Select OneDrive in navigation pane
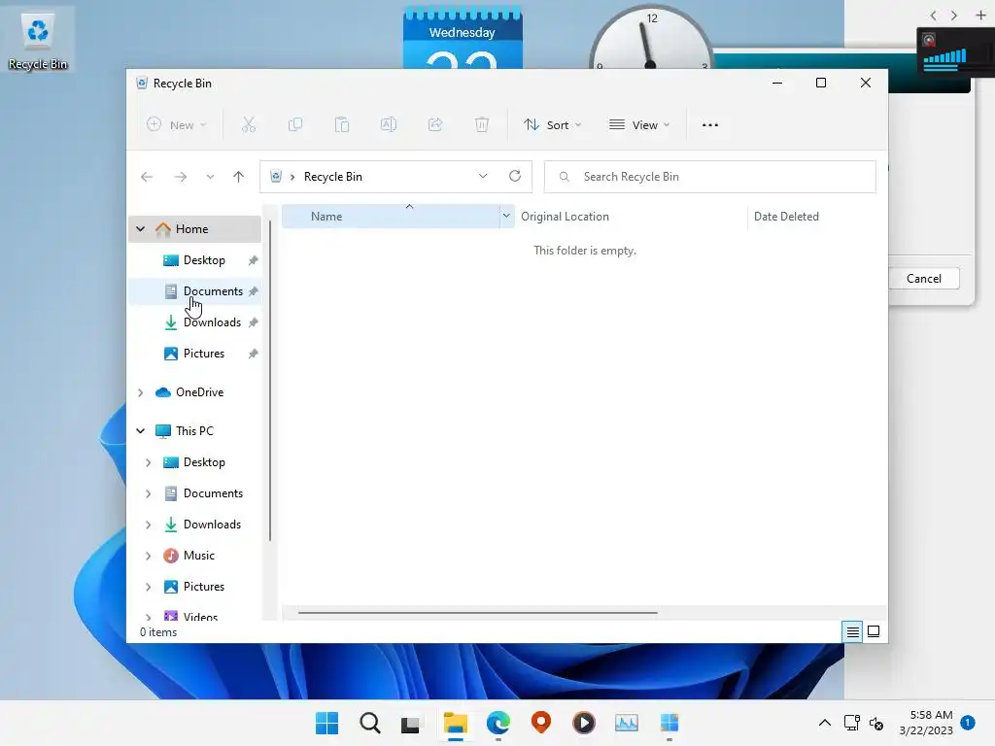 (x=194, y=392)
